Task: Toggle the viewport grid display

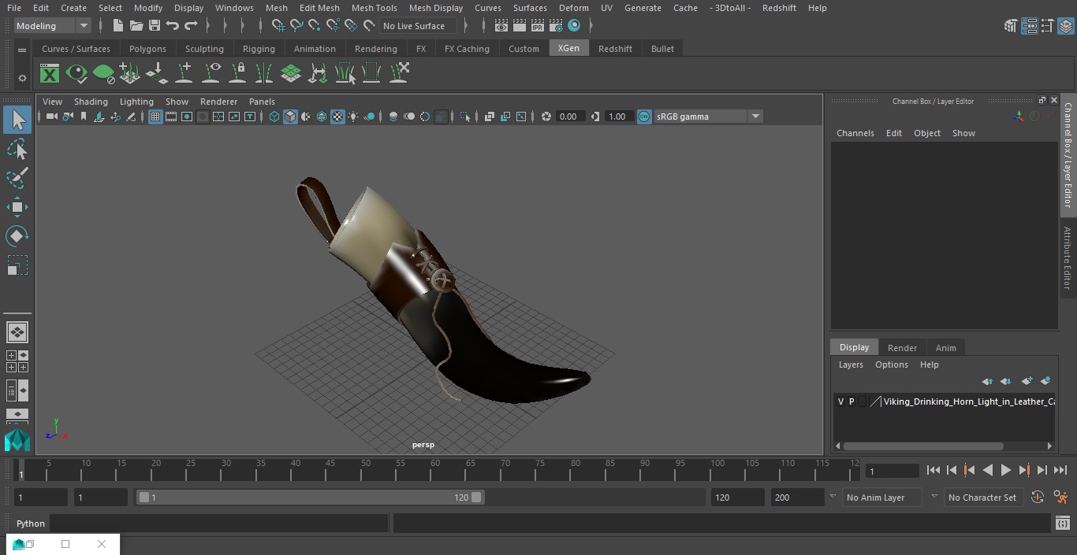Action: tap(155, 117)
